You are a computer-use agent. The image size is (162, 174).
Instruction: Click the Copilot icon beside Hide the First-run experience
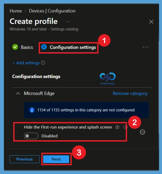(117, 127)
